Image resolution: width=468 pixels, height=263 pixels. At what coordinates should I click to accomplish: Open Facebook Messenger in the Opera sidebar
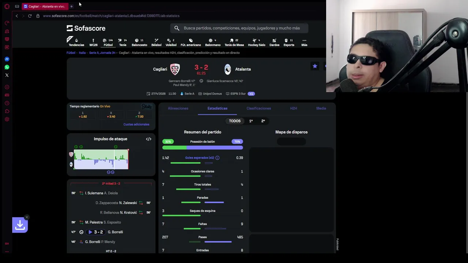(7, 59)
